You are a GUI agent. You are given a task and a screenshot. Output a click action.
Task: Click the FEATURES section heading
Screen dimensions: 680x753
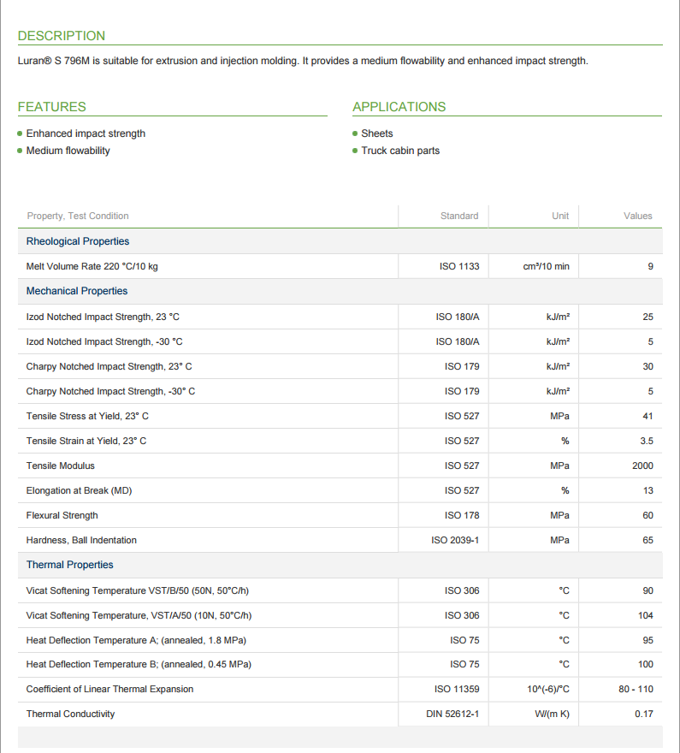click(52, 107)
